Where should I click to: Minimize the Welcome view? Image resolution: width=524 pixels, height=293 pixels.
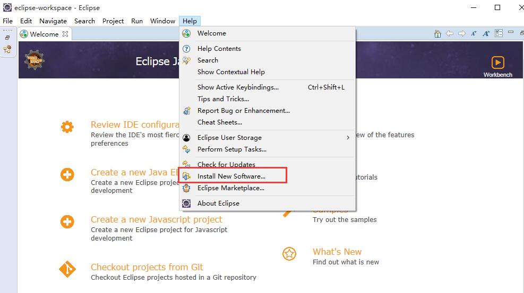pos(511,32)
